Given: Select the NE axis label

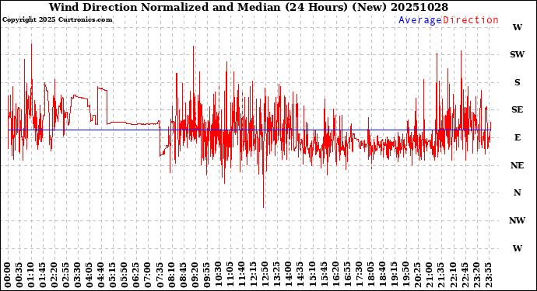Looking at the screenshot, I should pos(517,165).
